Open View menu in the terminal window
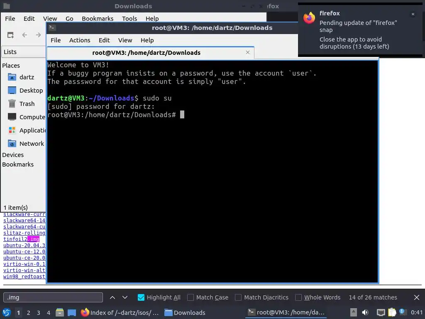425x319 pixels. coord(125,40)
